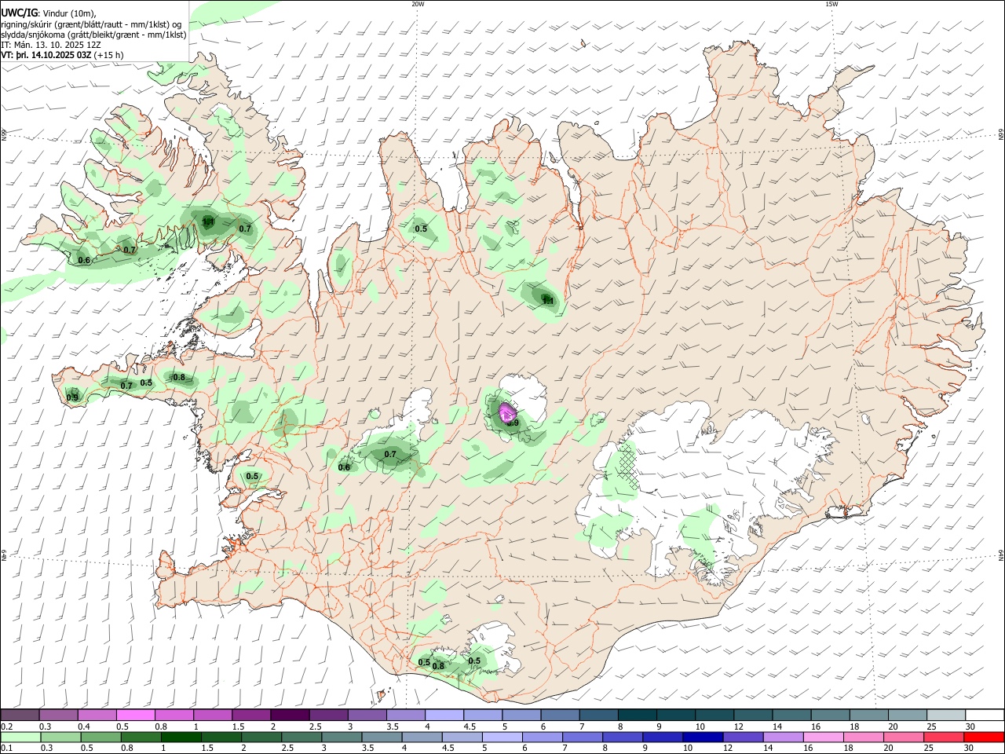The width and height of the screenshot is (1005, 754).
Task: Click the 'Vindur (10m)' legend text
Action: pos(69,13)
